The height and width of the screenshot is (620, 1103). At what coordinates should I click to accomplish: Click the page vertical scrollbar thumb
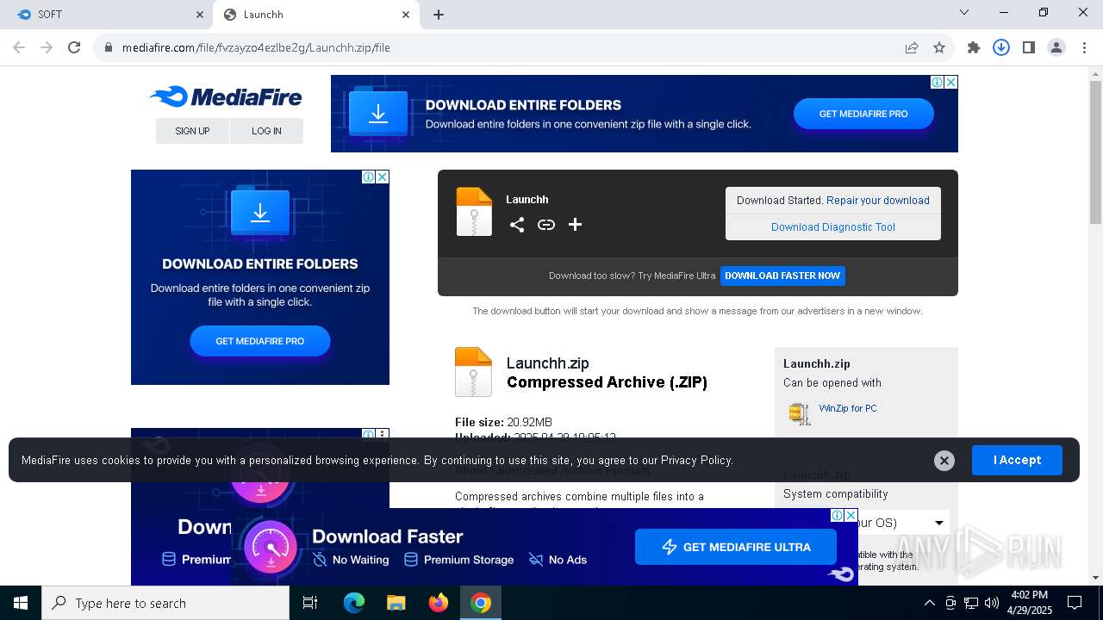[1095, 151]
